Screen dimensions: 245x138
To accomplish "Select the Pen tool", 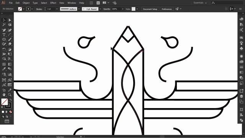I will click(x=4, y=30).
